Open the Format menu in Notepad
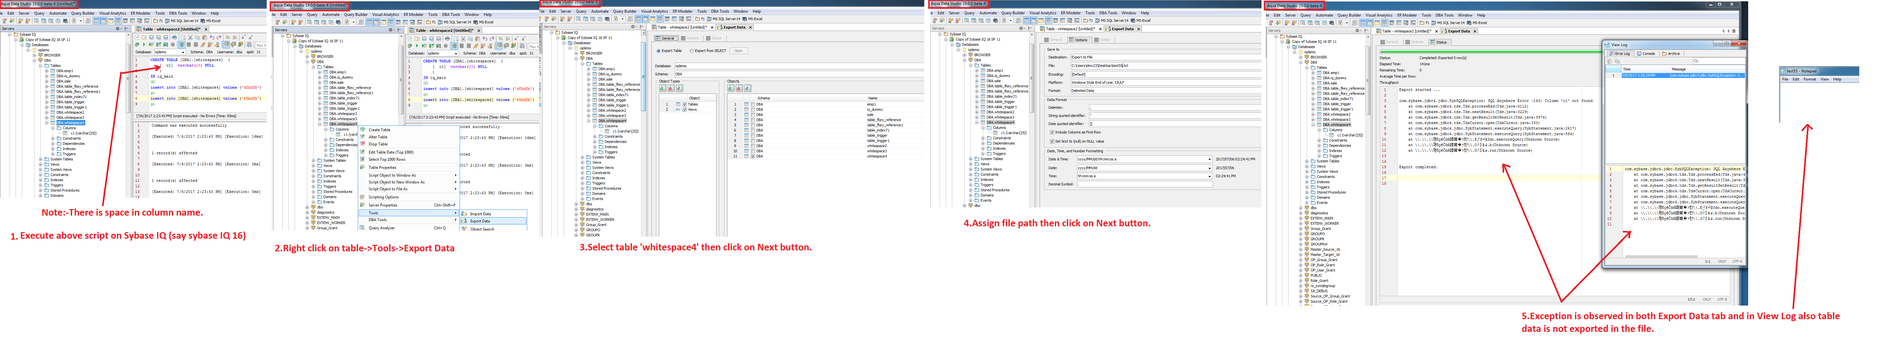 1810,80
